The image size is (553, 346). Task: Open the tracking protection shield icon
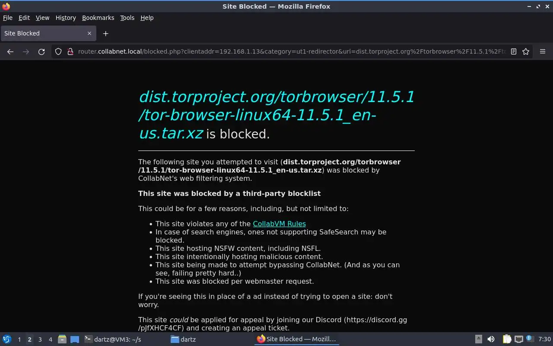pyautogui.click(x=58, y=51)
